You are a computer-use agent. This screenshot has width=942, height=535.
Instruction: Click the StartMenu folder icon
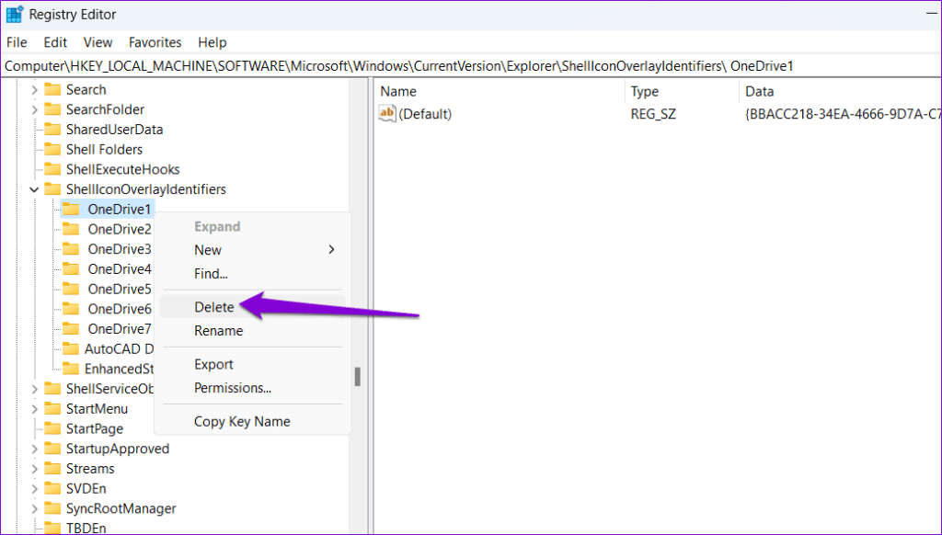coord(52,408)
